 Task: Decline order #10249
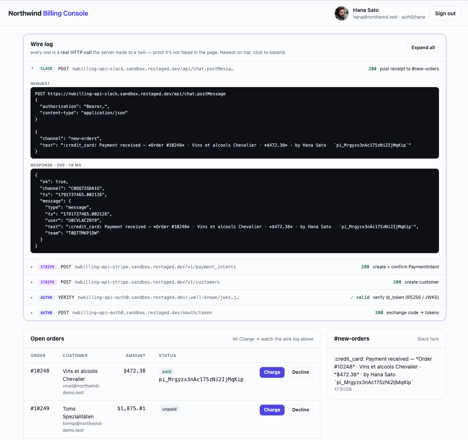(x=301, y=410)
